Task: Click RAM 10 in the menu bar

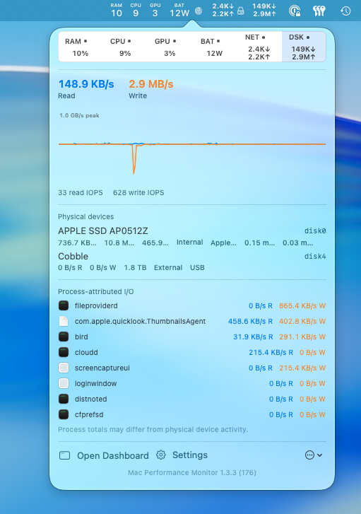Action: 117,10
